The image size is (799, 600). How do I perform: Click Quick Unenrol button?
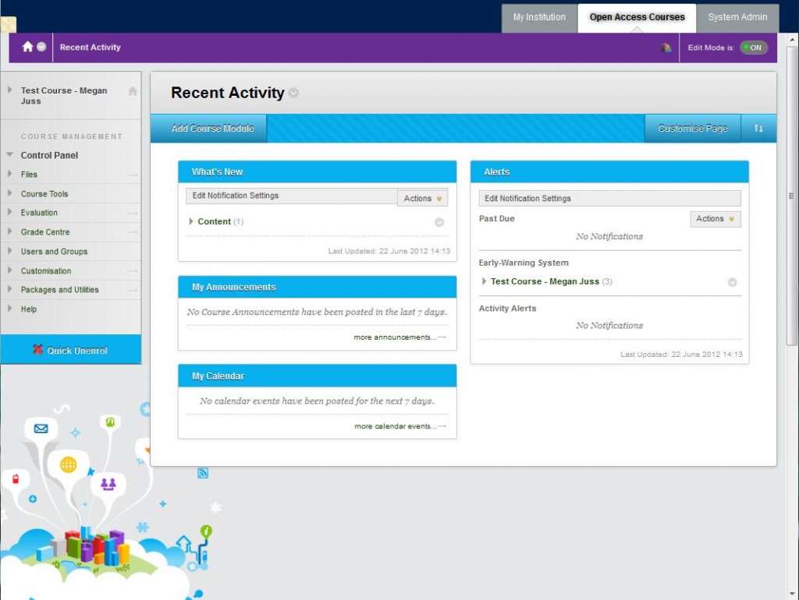(x=71, y=350)
